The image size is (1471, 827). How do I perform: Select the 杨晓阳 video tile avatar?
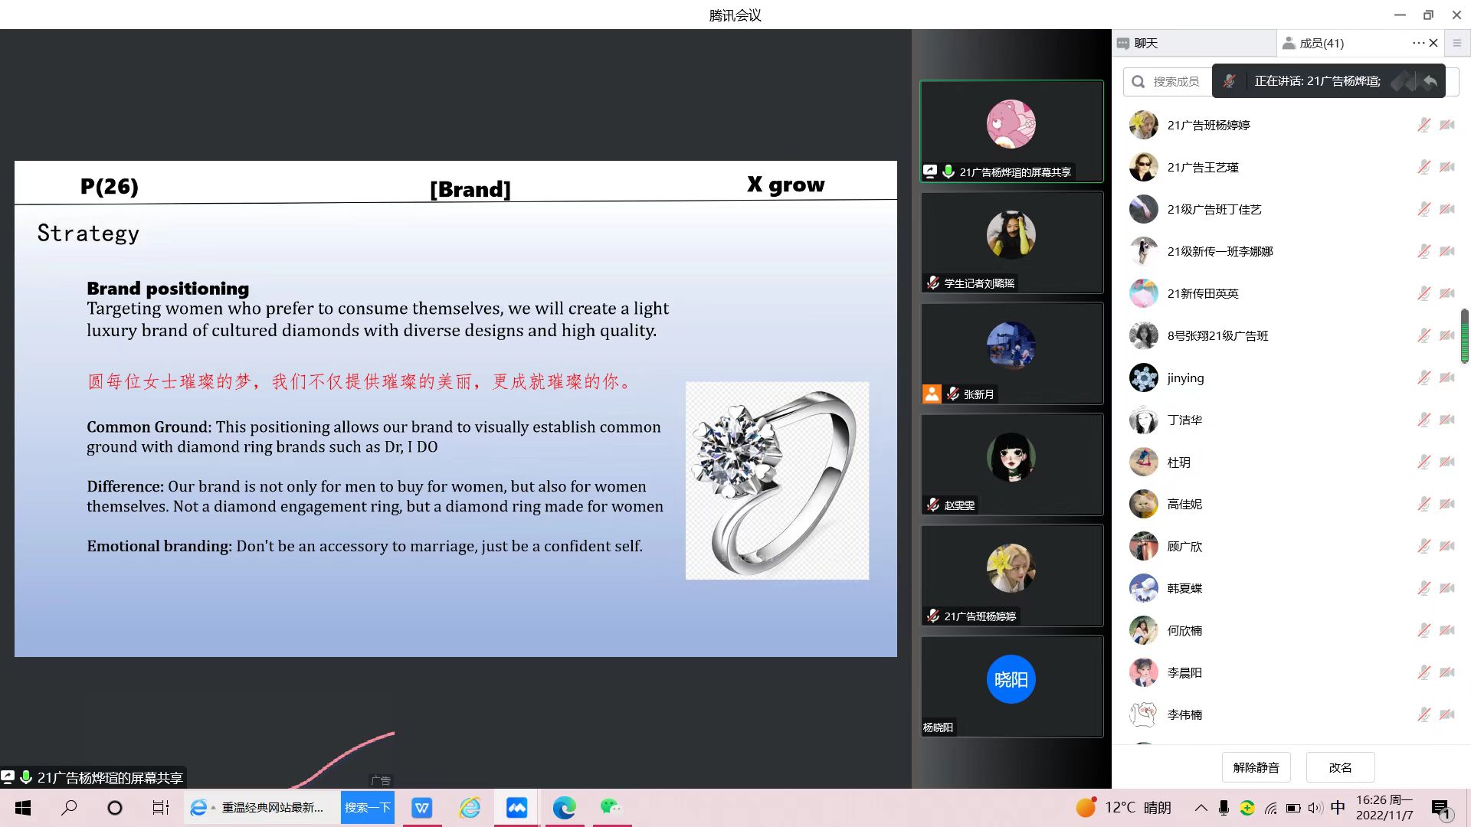(x=1011, y=679)
